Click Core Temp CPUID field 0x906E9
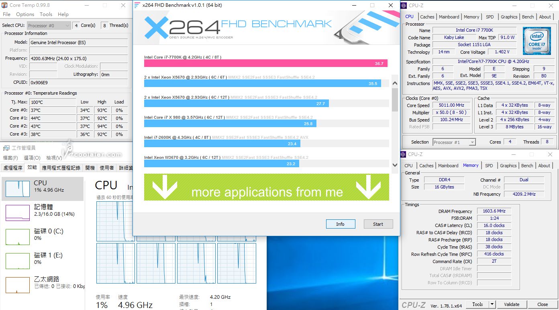 79,83
